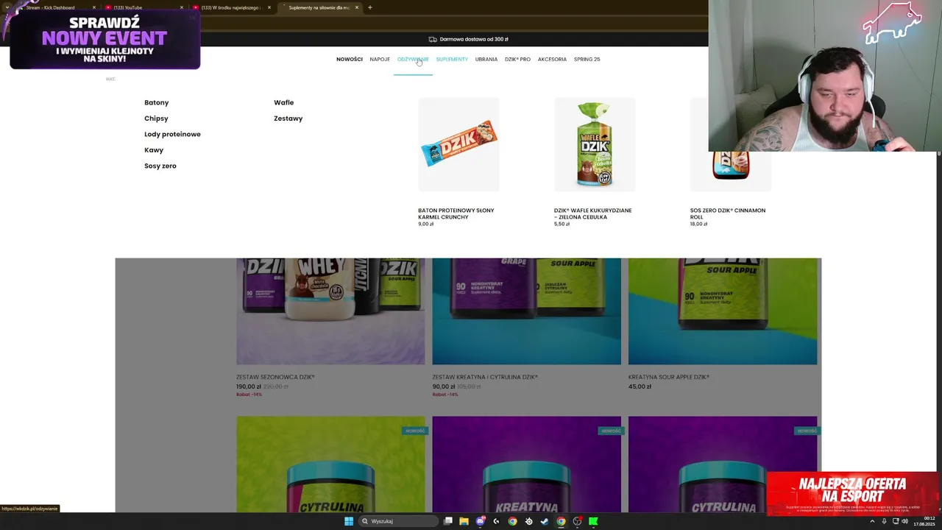
Task: Expand the Chrome tab search dropdown
Action: (7, 7)
